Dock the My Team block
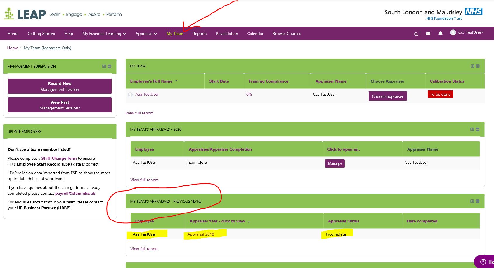Viewport: 494px width, 268px height. [x=472, y=66]
